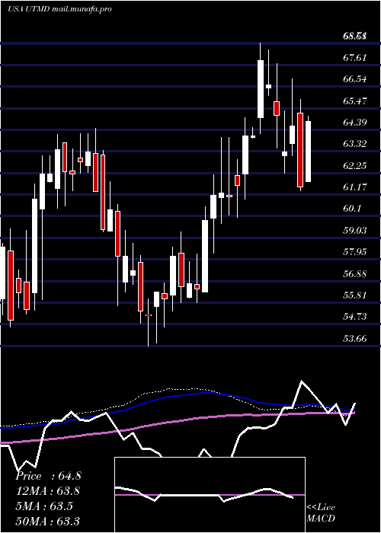Select the 64.39 price axis label
Screen dimensions: 381x533
355,123
